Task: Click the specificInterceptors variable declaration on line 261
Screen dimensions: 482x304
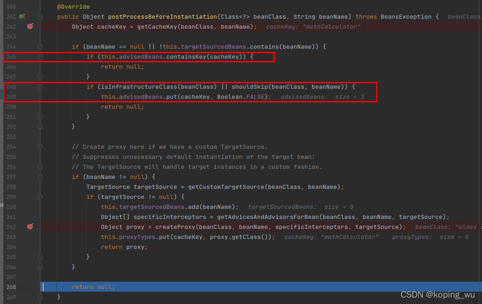Action: pos(170,217)
